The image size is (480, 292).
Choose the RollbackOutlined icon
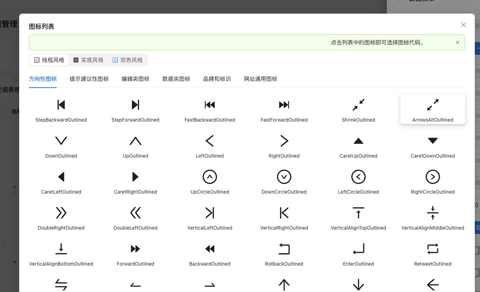tap(284, 253)
